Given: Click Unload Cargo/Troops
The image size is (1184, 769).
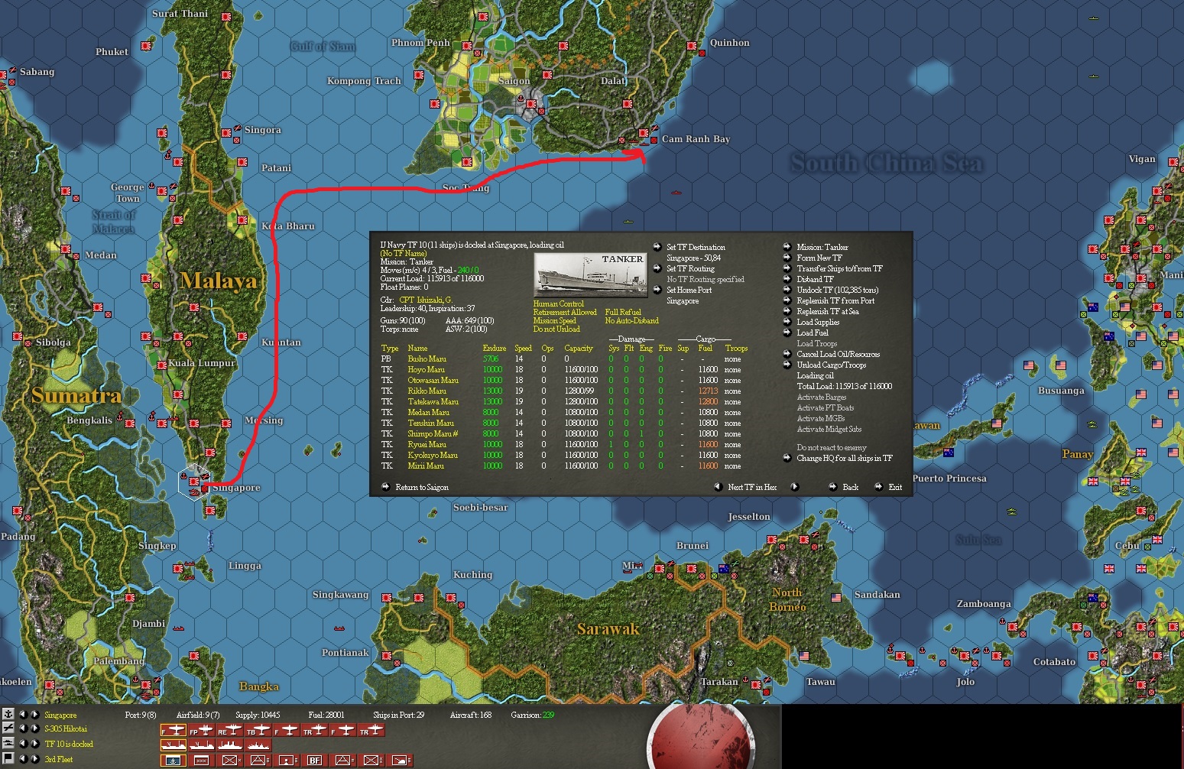Looking at the screenshot, I should click(x=832, y=365).
